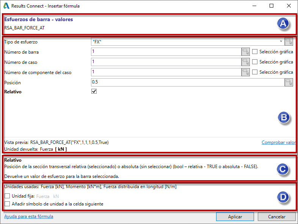Open the Tipo de esfuerzo dropdown
This screenshot has width=298, height=224.
point(281,42)
